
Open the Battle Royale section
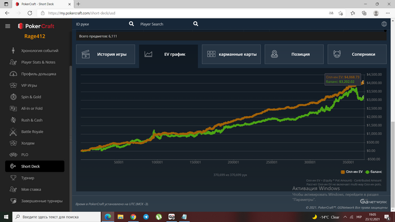coord(32,131)
